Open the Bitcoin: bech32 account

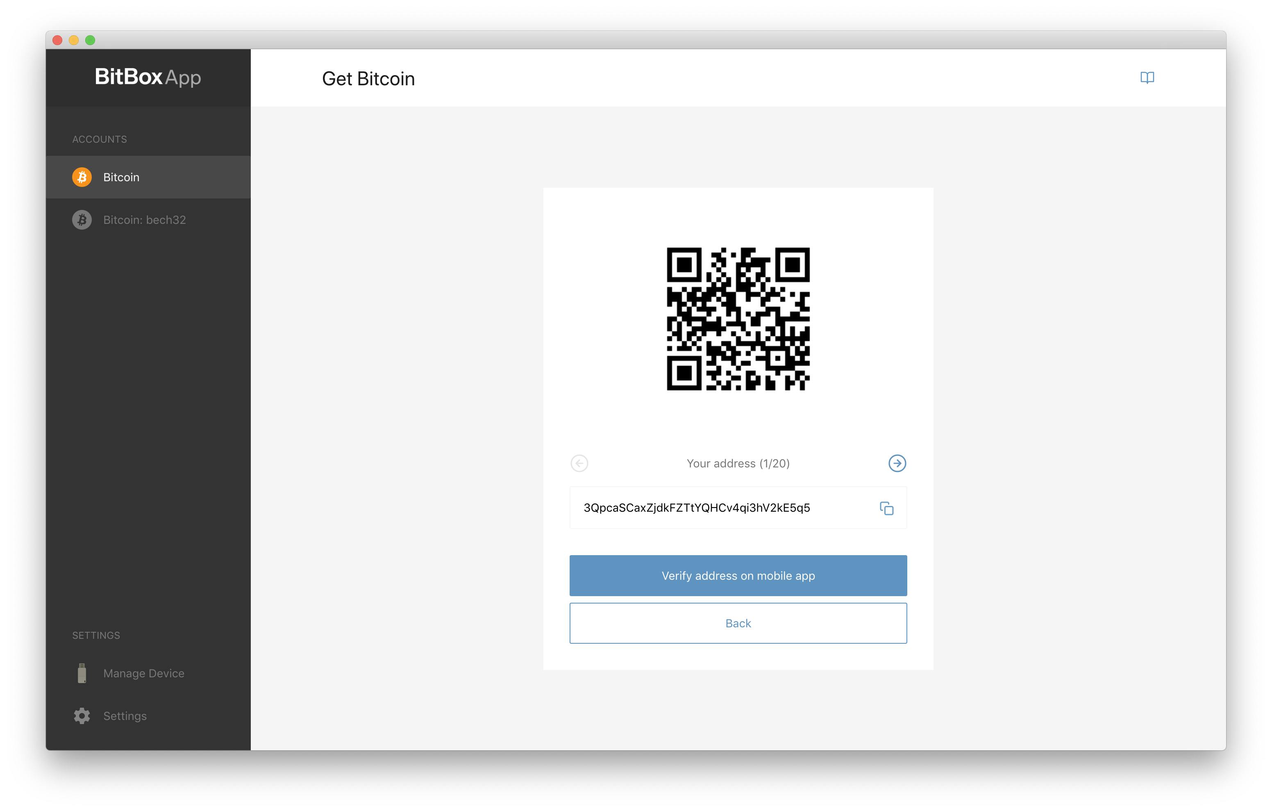pyautogui.click(x=148, y=220)
